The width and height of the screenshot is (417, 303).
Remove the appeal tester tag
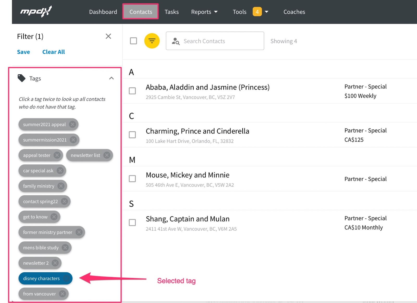coord(57,155)
